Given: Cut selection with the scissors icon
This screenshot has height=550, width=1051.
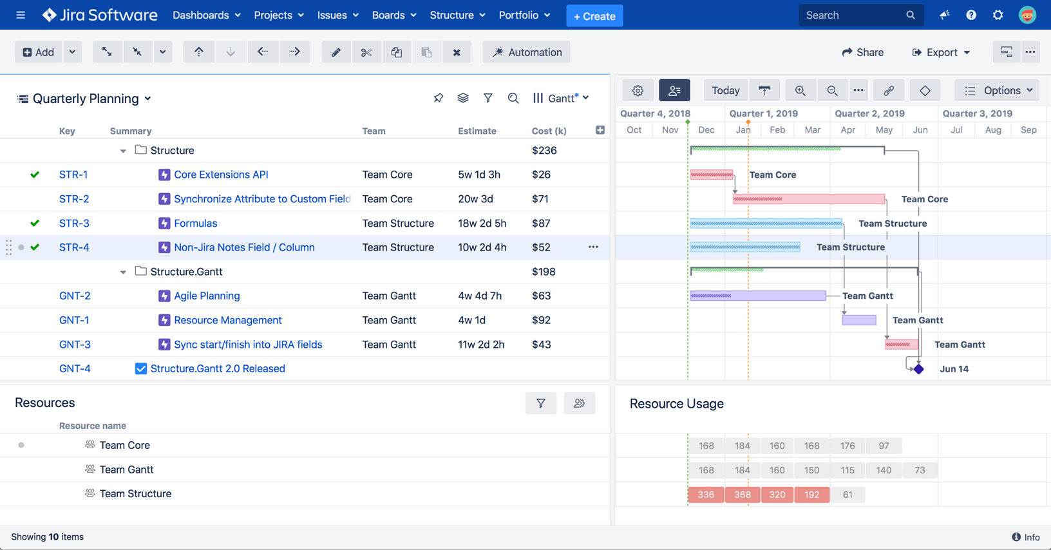Looking at the screenshot, I should point(366,52).
